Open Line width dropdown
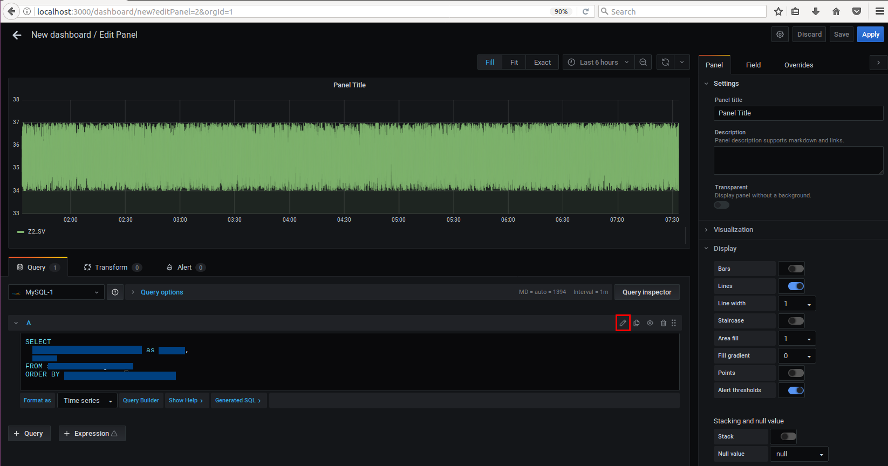Image resolution: width=888 pixels, height=466 pixels. pyautogui.click(x=797, y=304)
